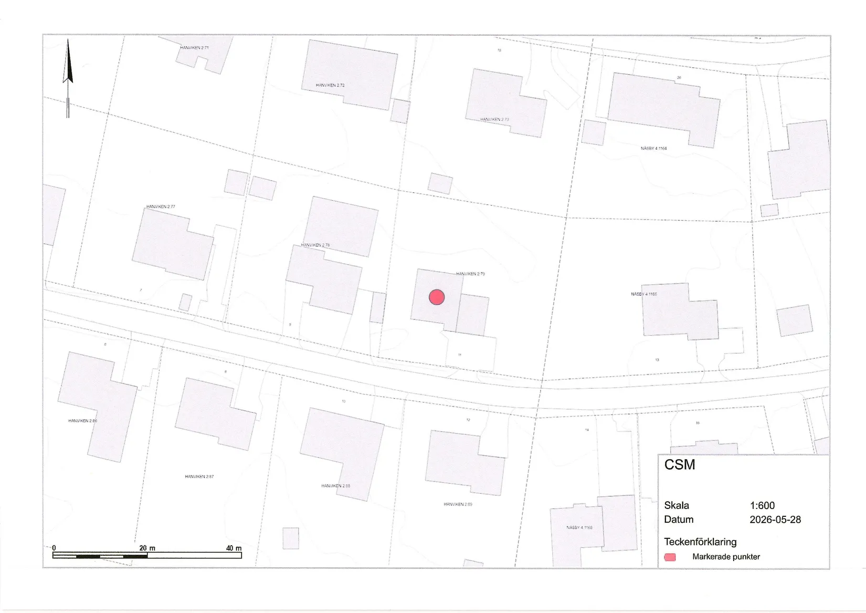Click the 1:600 scale value

[762, 505]
